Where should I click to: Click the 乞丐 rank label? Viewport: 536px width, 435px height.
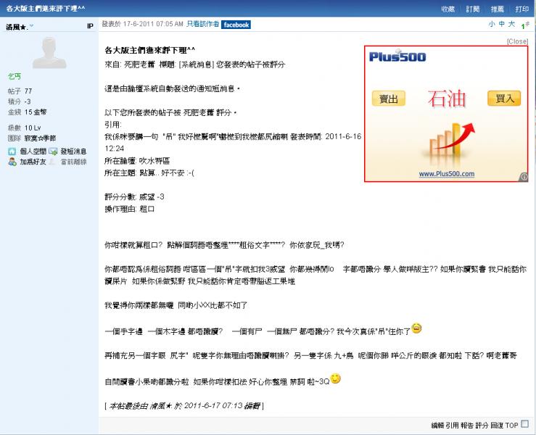[14, 76]
